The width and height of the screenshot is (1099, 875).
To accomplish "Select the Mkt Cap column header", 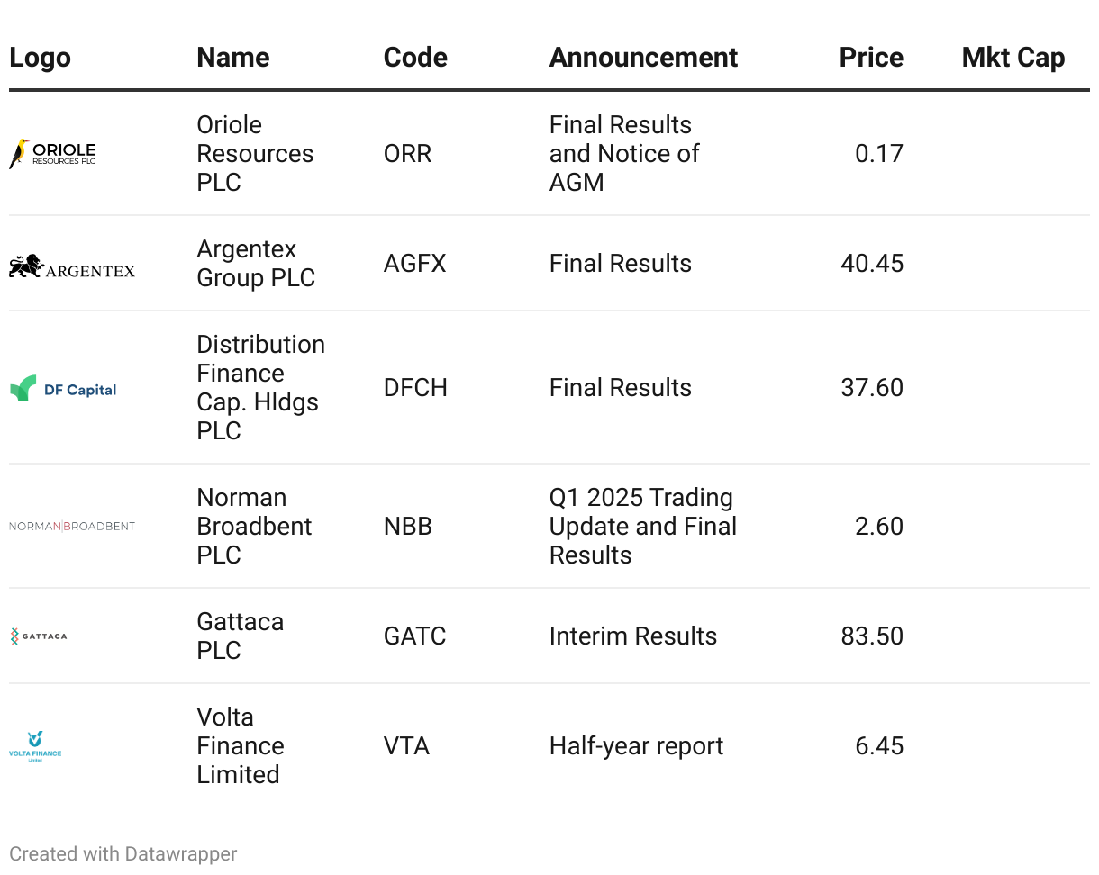I will (x=1013, y=58).
